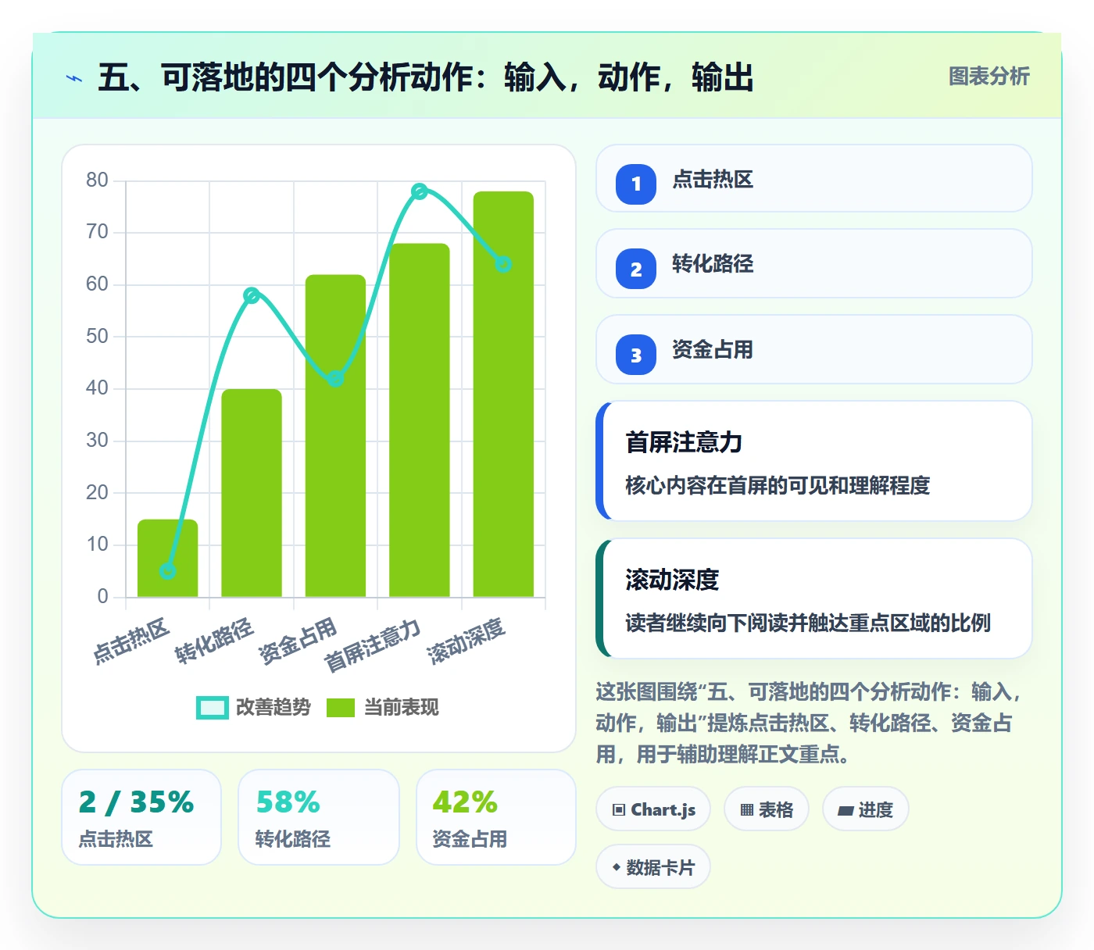Screen dimensions: 1094x950
Task: Click the trend line peak point at 首屏注意力
Action: pos(420,191)
